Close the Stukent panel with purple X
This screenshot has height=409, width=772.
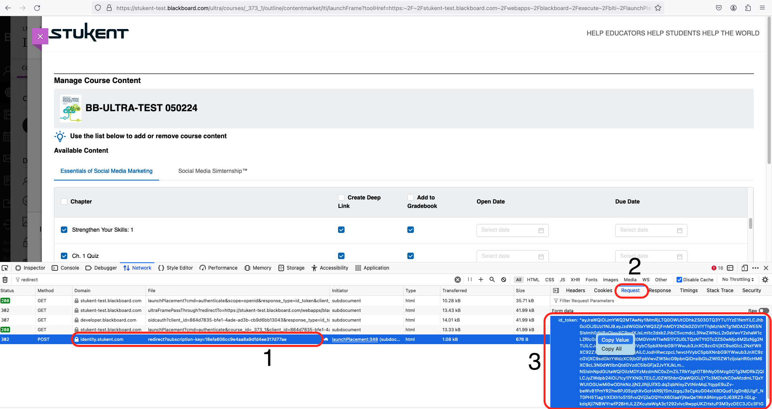(x=40, y=36)
